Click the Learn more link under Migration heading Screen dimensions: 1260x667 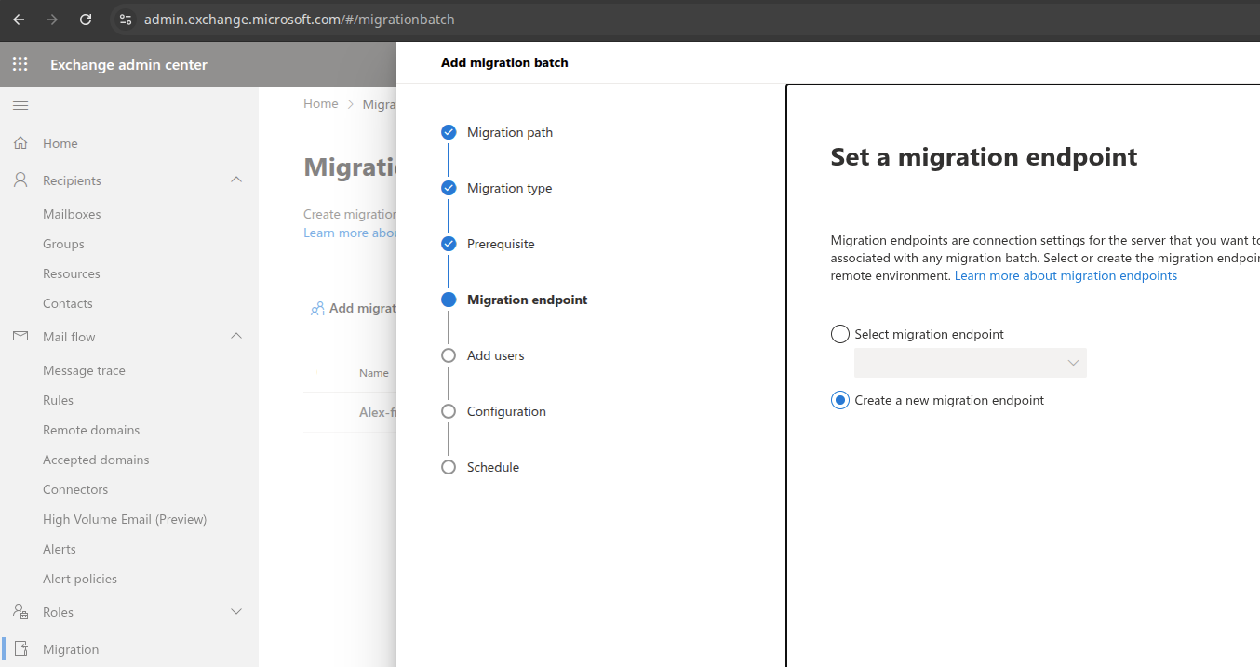pos(350,233)
